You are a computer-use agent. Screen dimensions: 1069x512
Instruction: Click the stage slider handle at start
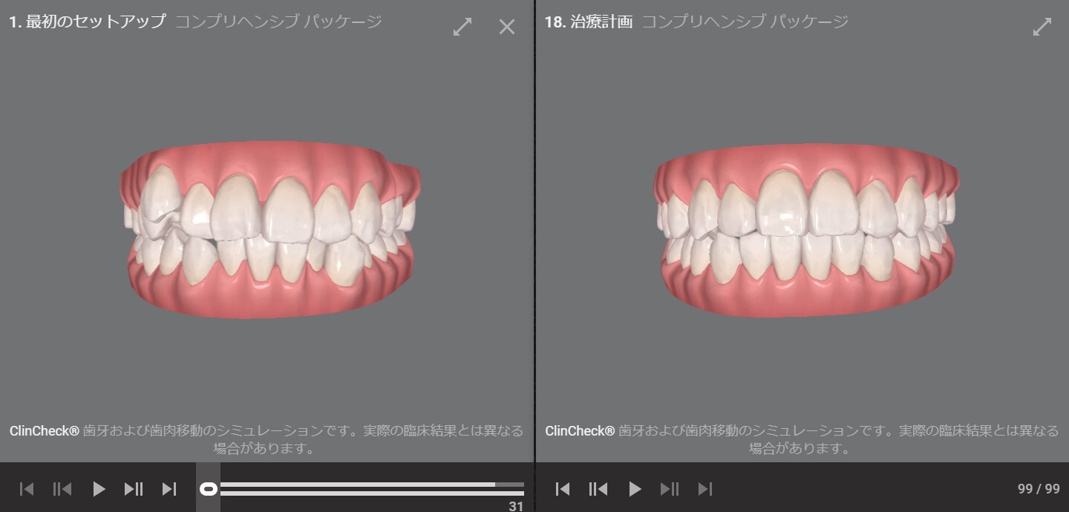coord(209,488)
